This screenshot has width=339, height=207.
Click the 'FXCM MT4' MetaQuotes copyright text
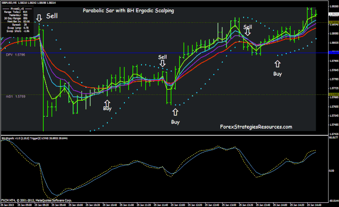tap(36, 200)
